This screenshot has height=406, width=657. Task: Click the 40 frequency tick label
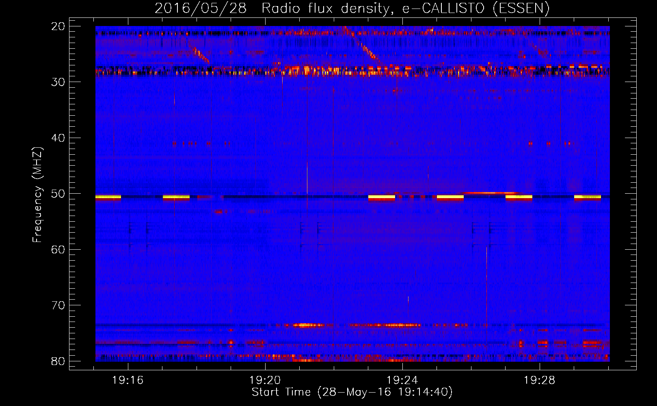(x=58, y=138)
